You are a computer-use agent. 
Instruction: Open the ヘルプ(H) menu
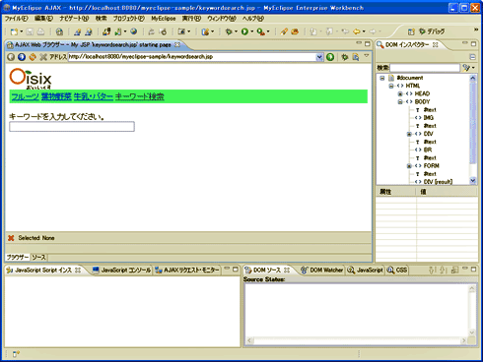click(253, 19)
